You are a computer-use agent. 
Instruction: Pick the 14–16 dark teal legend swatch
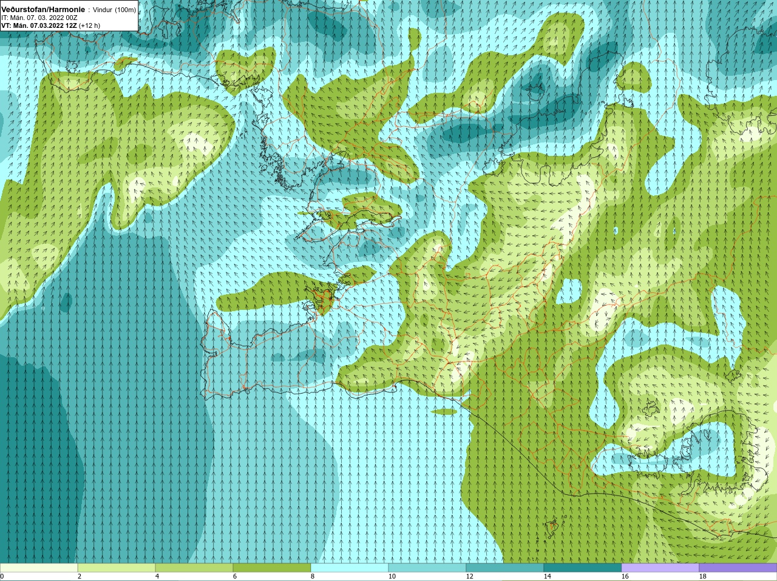(583, 568)
